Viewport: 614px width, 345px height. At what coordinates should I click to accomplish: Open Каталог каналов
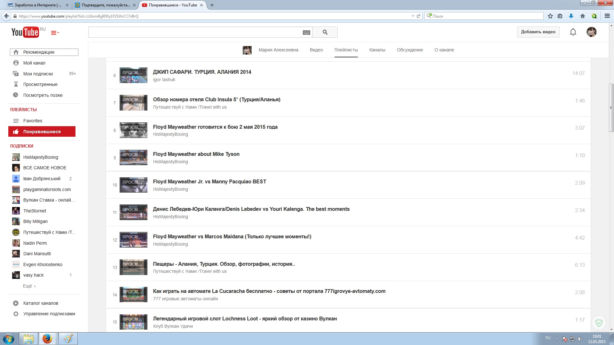tap(41, 303)
